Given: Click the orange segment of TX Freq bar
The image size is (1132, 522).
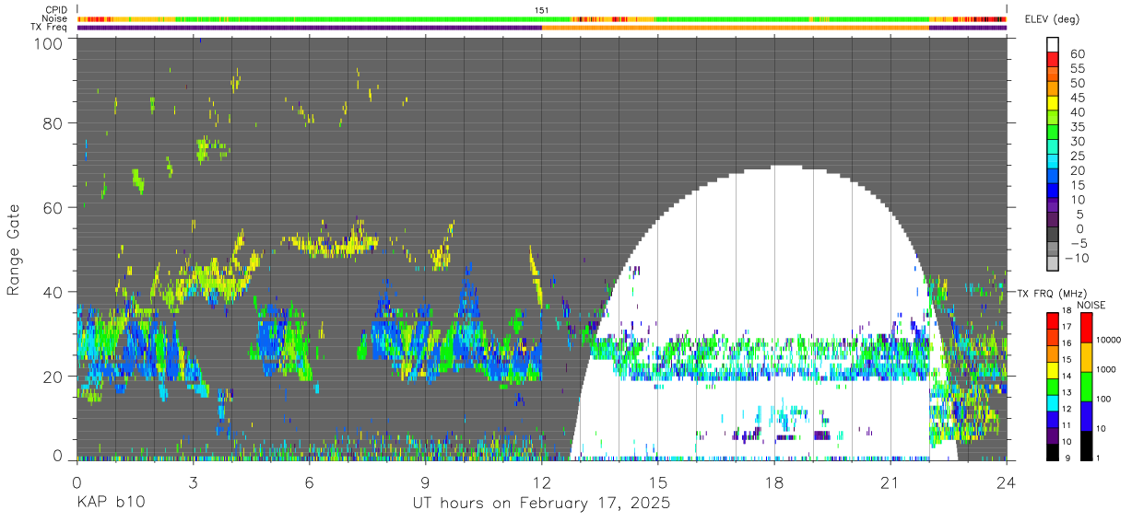Looking at the screenshot, I should coord(736,28).
